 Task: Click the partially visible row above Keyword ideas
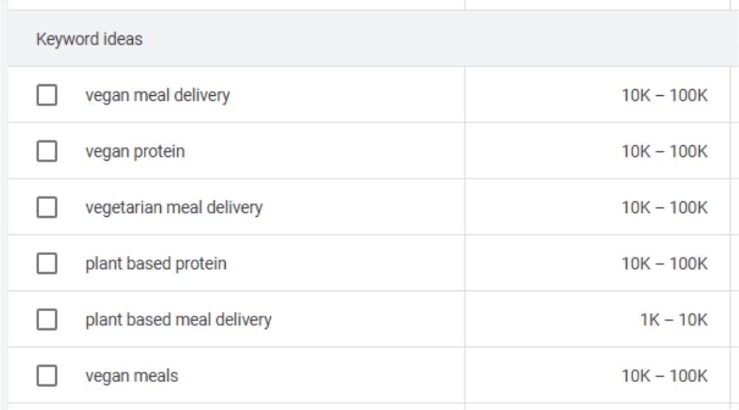coord(236,4)
